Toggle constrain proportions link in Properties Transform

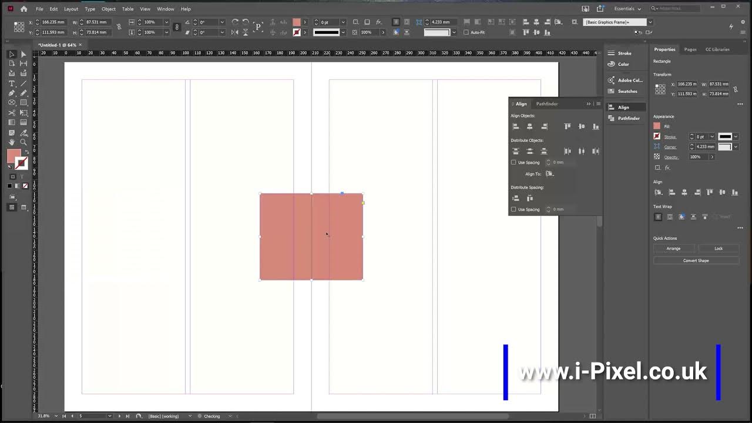pos(735,89)
